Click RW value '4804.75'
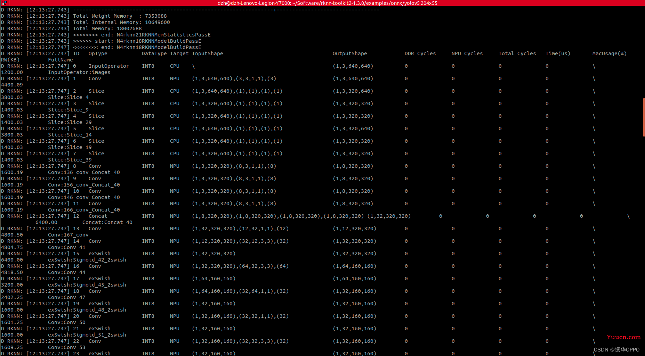This screenshot has height=356, width=645. (12, 247)
